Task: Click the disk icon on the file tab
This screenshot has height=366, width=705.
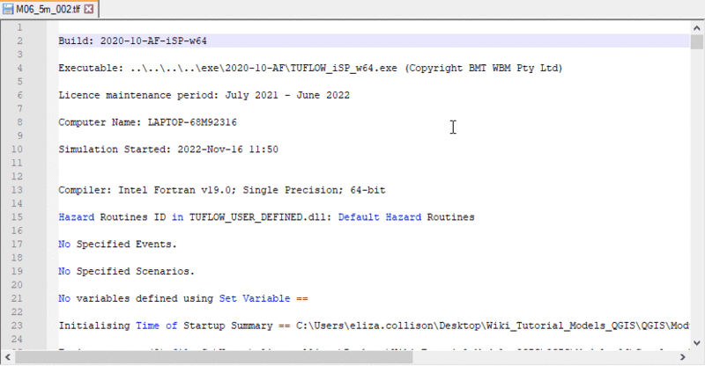Action: coord(9,9)
